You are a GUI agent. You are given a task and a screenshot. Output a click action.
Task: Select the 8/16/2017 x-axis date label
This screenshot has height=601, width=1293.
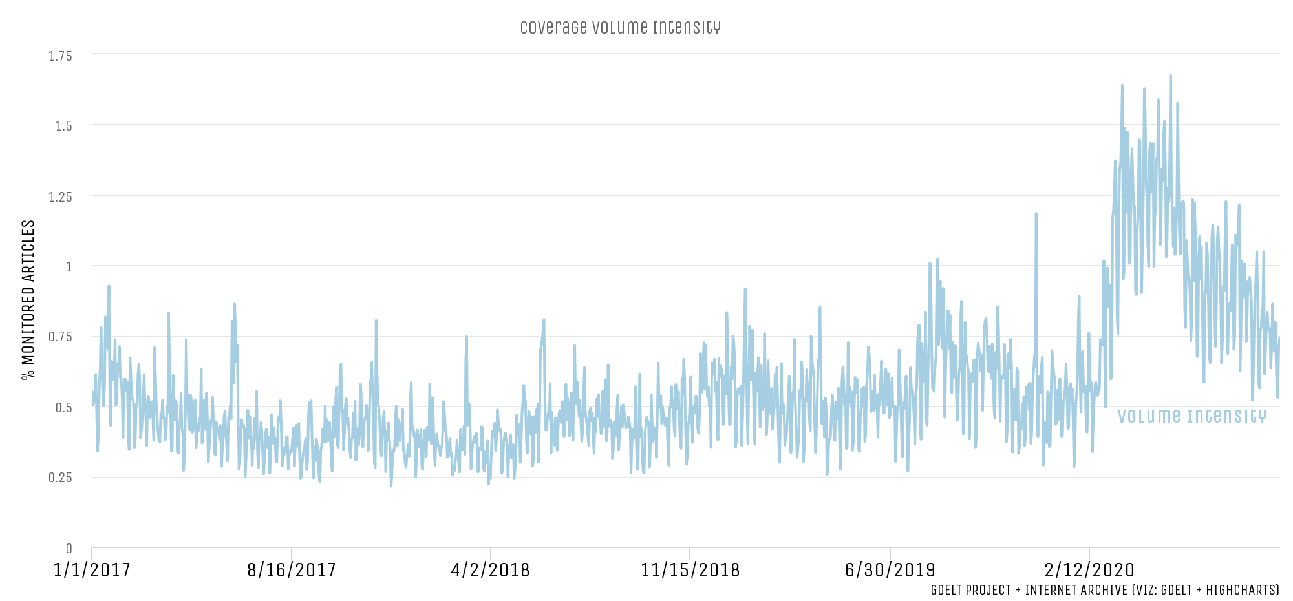tap(292, 570)
